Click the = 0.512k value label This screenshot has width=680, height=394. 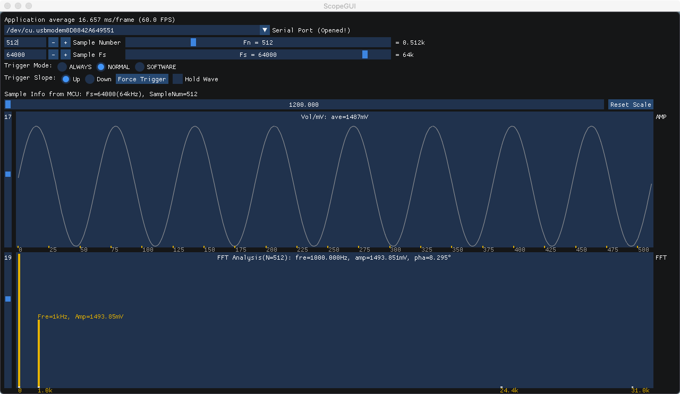410,42
